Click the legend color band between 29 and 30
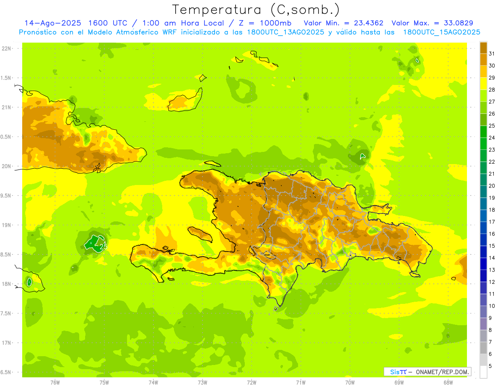This screenshot has height=388, width=503. 483,72
